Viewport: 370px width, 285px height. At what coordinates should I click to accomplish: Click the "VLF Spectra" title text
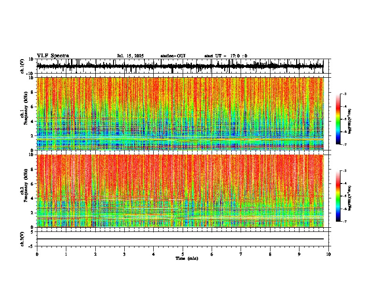click(x=53, y=56)
